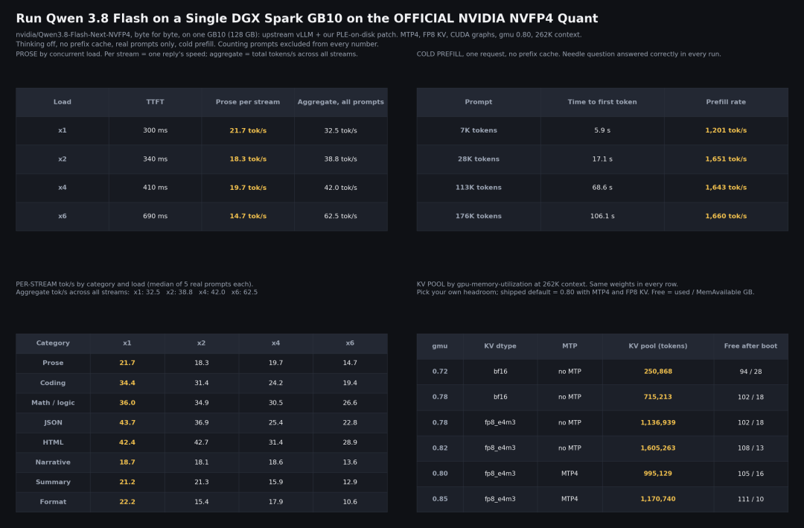Click the "42.0 tok/s" aggregate value
804x528 pixels.
click(x=340, y=187)
